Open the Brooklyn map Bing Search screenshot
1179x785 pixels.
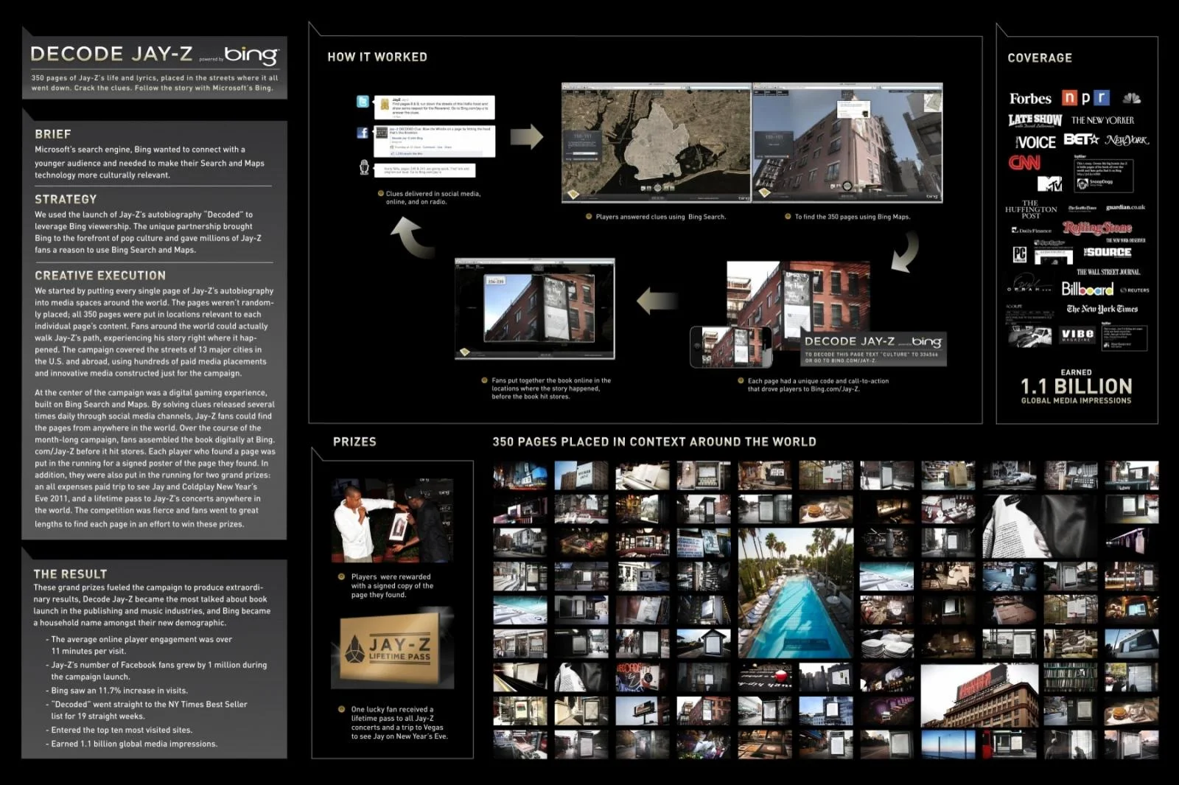(x=656, y=142)
